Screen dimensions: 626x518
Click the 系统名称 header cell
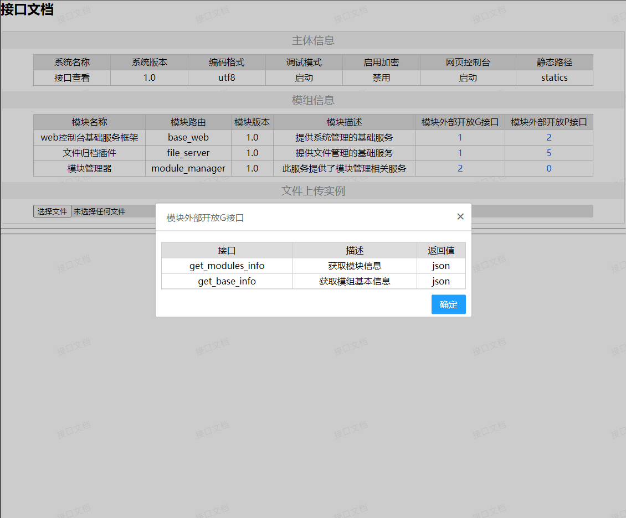[x=72, y=62]
